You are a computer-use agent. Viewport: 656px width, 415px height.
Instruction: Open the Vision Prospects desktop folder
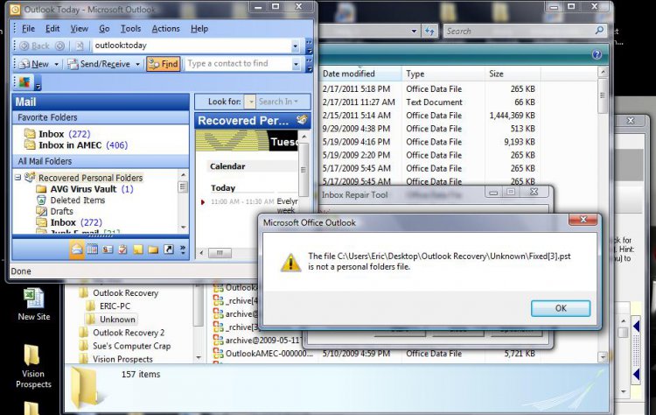click(x=33, y=366)
